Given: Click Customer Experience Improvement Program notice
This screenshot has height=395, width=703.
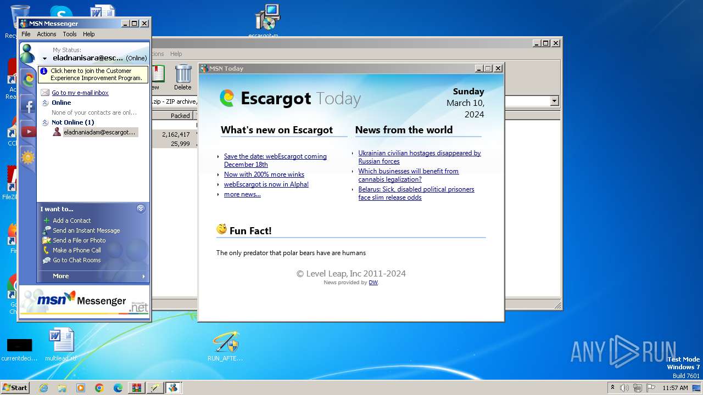Looking at the screenshot, I should click(93, 75).
